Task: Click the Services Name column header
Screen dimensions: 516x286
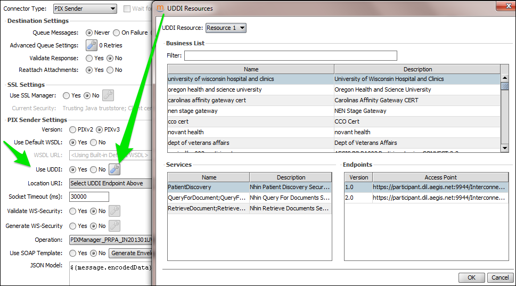Action: point(209,177)
